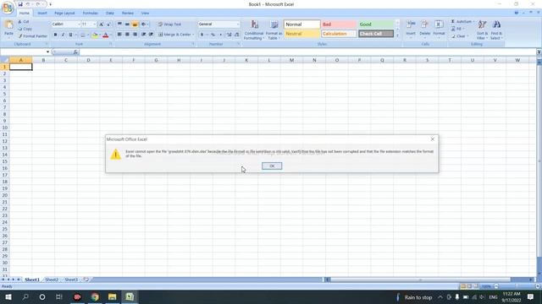This screenshot has width=542, height=304.
Task: Decrease font size with Shrink Font icon
Action: [x=108, y=24]
